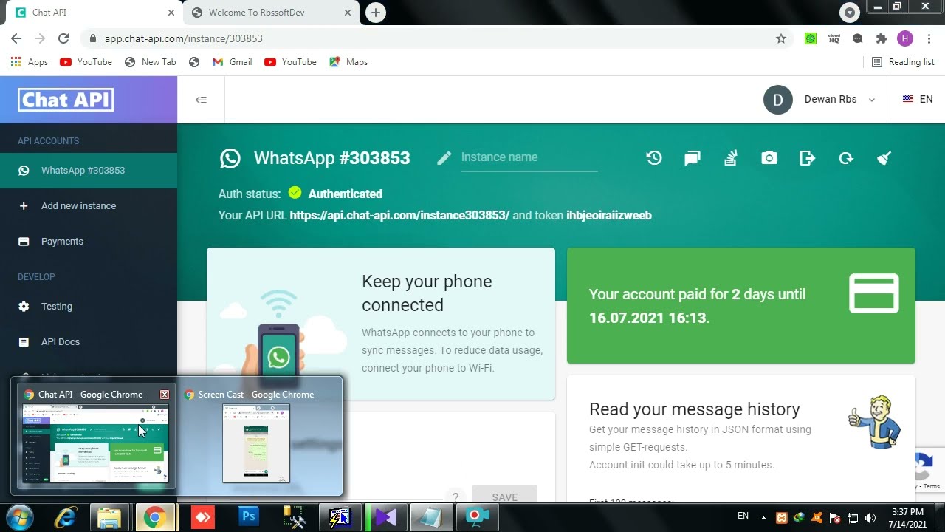This screenshot has width=945, height=532.
Task: Open Testing in the sidebar
Action: 89,307
